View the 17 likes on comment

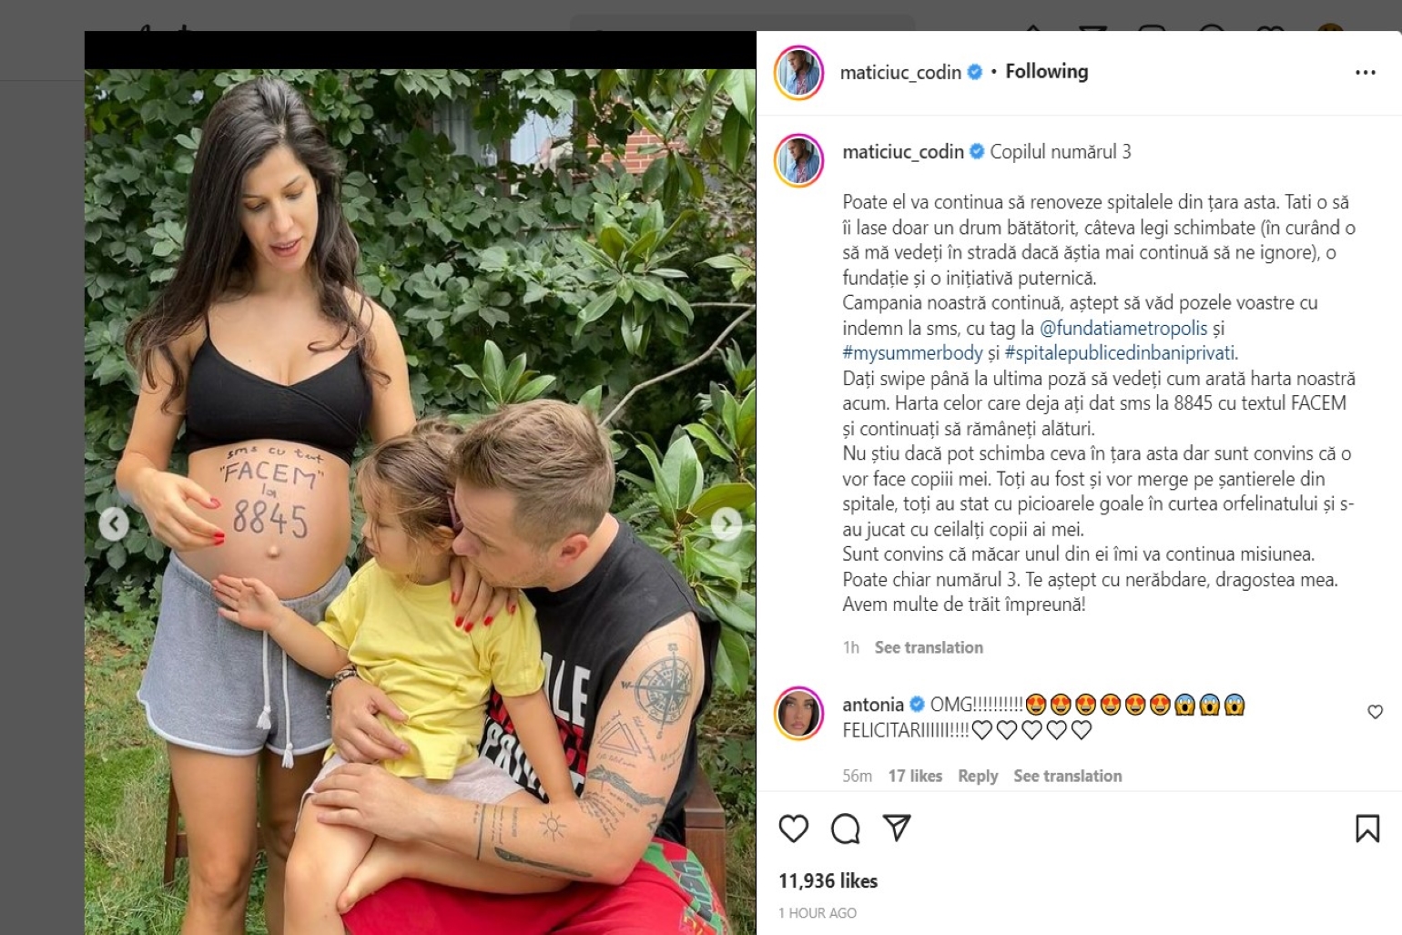(x=915, y=776)
